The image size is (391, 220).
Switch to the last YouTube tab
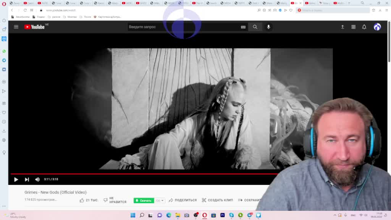point(339,3)
